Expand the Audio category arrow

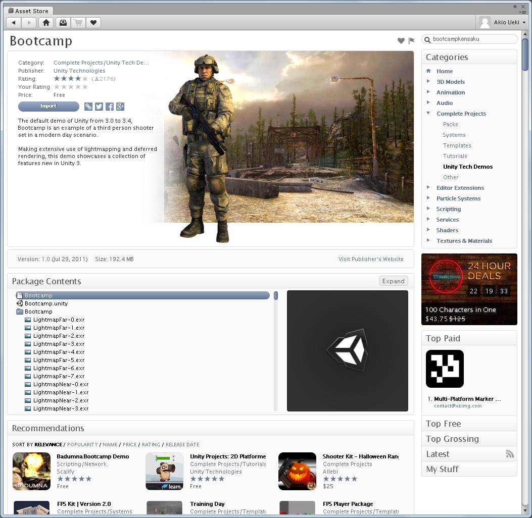tap(428, 102)
